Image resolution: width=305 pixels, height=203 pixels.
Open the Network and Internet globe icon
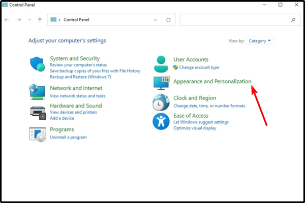coord(38,91)
